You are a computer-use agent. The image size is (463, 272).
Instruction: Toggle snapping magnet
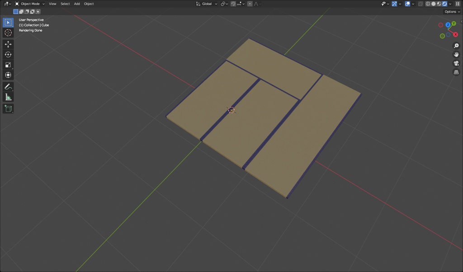(233, 4)
